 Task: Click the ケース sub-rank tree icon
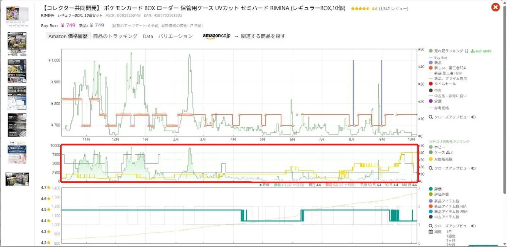tap(447, 152)
